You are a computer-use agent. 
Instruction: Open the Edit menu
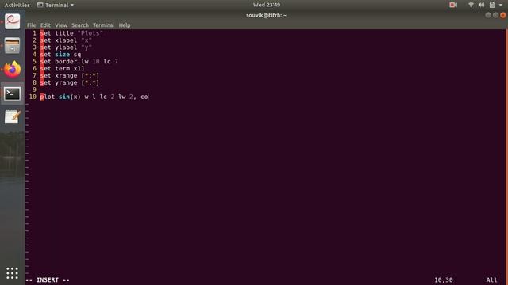(45, 25)
